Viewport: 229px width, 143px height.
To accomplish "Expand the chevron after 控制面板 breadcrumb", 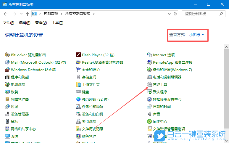I will click(x=62, y=14).
